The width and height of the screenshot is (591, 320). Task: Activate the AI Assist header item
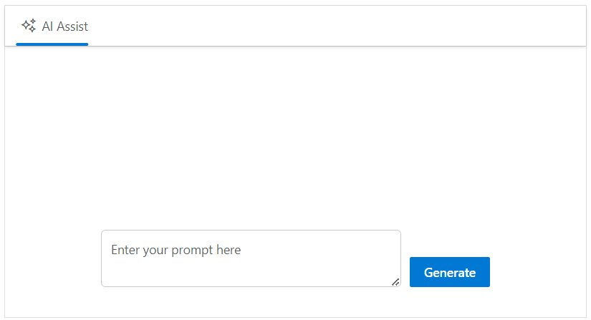(52, 26)
